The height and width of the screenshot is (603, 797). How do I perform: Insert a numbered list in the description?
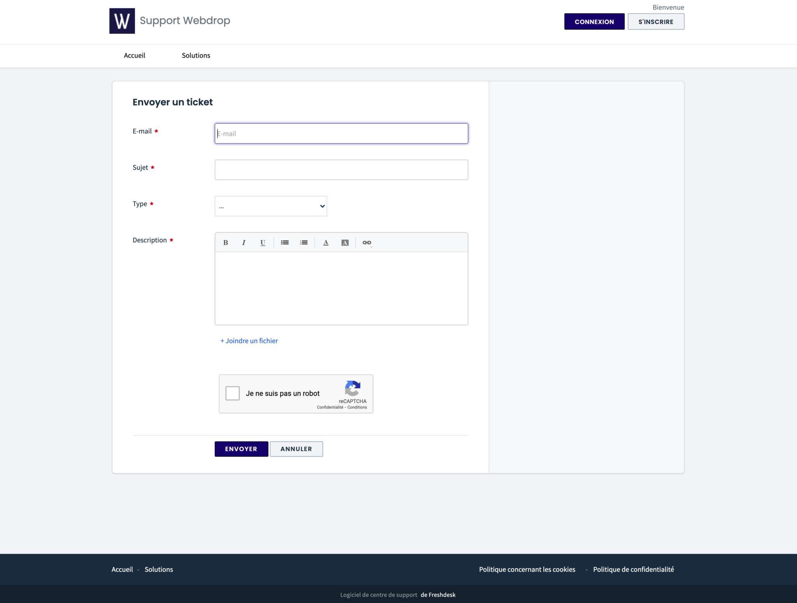304,242
